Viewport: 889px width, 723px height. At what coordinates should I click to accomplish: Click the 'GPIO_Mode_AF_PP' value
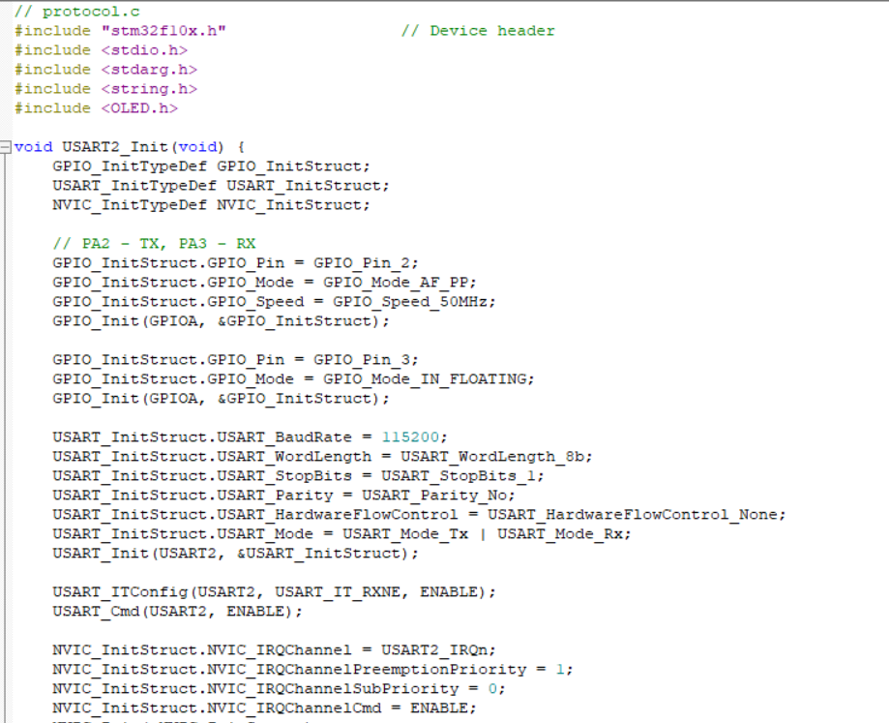(x=396, y=283)
